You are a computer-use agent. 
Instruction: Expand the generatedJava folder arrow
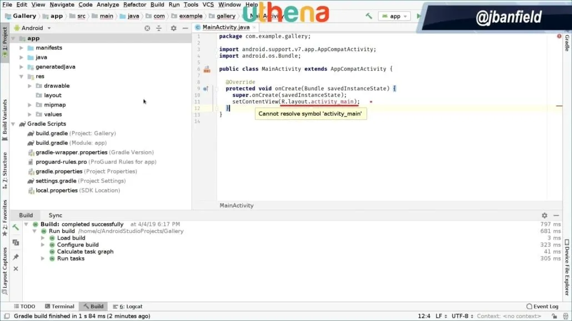(x=22, y=67)
